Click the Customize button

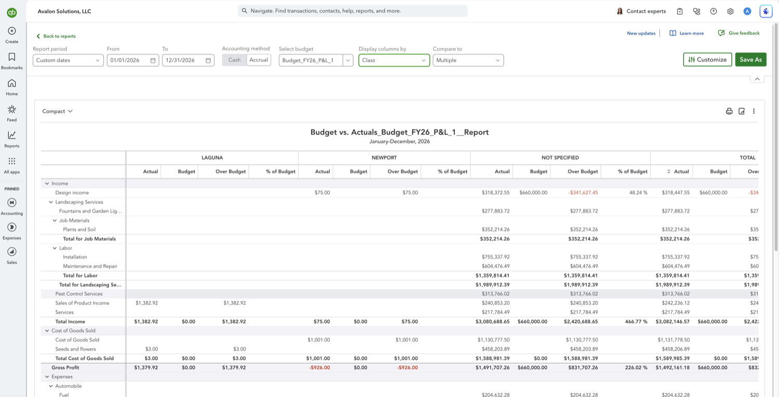point(707,60)
